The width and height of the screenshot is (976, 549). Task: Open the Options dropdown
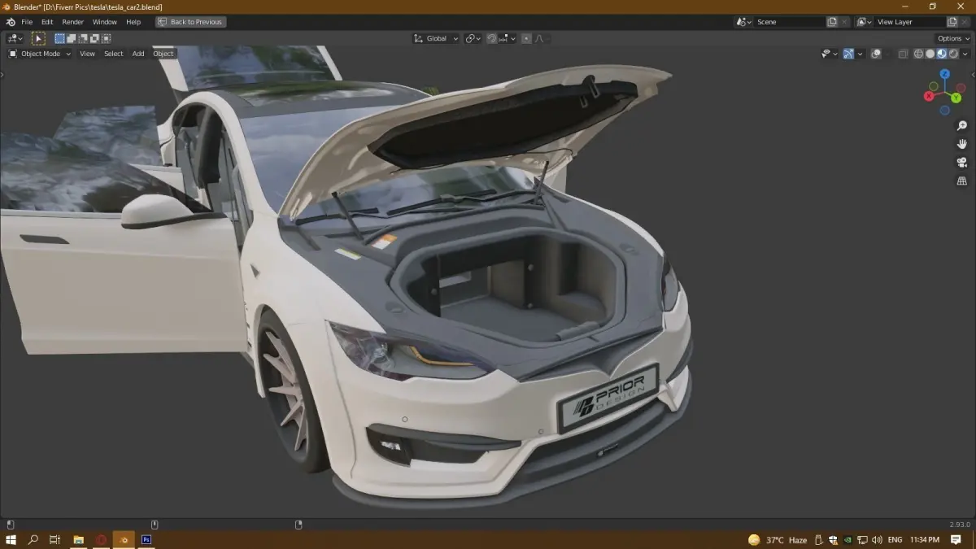coord(953,38)
